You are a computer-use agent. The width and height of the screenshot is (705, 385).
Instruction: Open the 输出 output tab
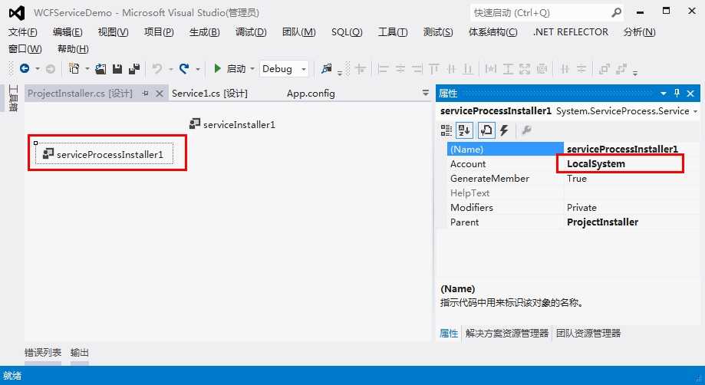pyautogui.click(x=80, y=353)
